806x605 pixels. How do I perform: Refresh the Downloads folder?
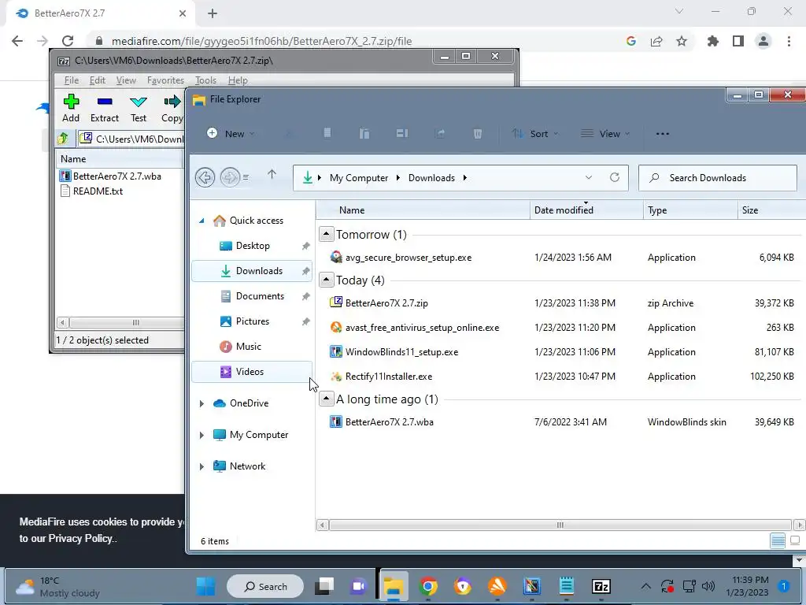(614, 177)
